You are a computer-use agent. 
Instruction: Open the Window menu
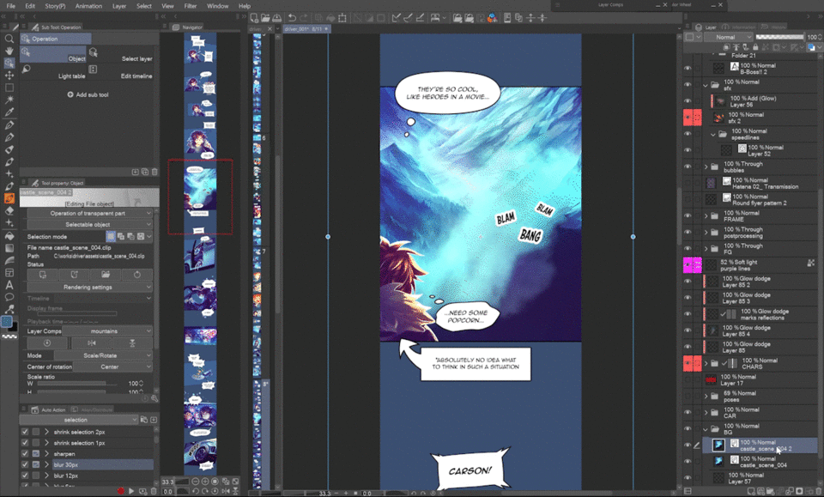217,6
